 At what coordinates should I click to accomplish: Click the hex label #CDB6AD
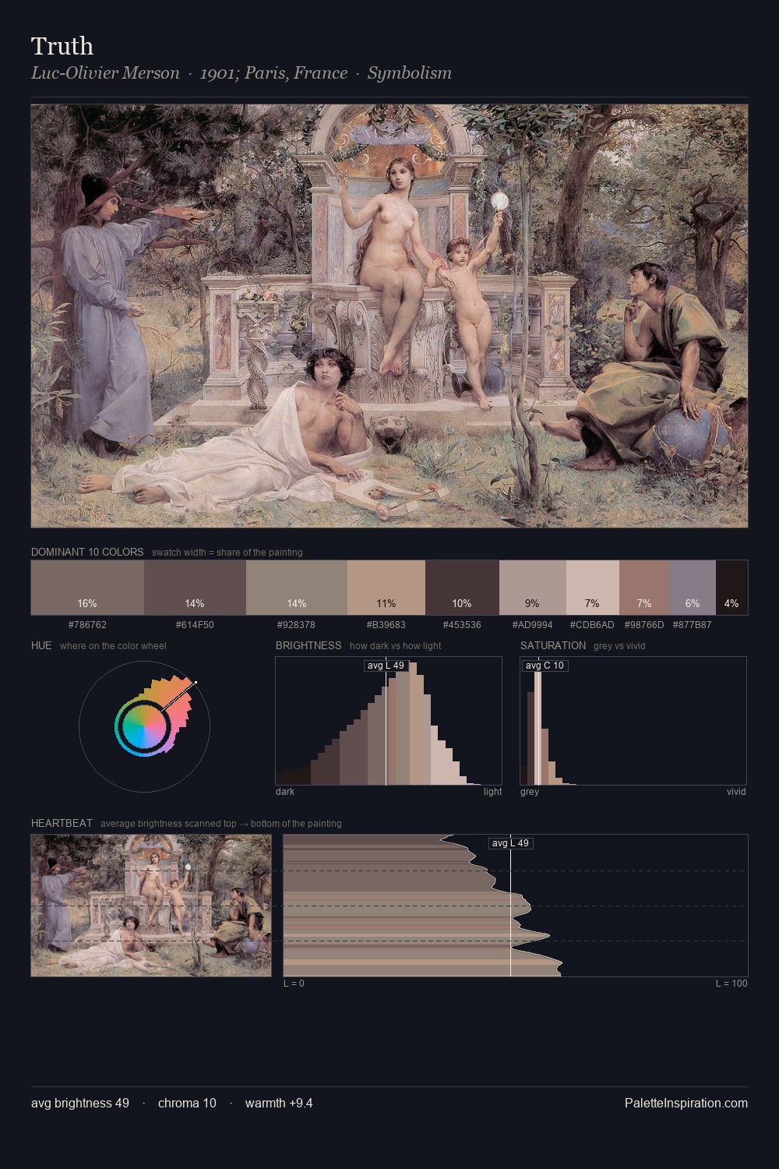(x=592, y=624)
